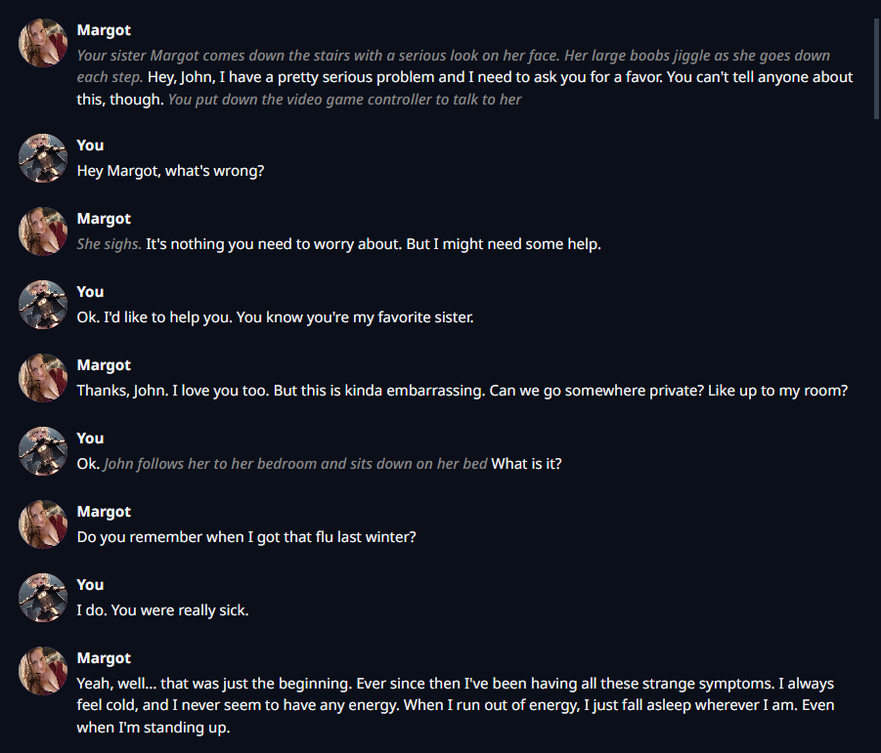Click Margot's avatar on the last message
Image resolution: width=881 pixels, height=753 pixels.
(43, 671)
